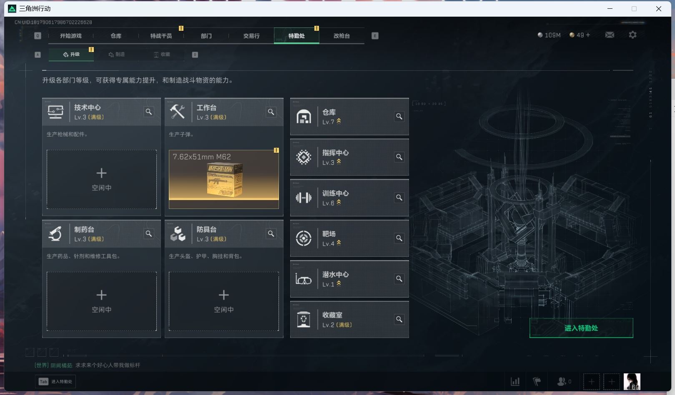
Task: Go to the 开始游戏 tab
Action: [71, 36]
